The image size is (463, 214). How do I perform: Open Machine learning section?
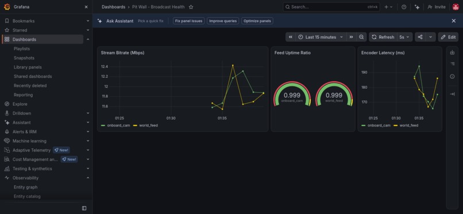coord(29,141)
